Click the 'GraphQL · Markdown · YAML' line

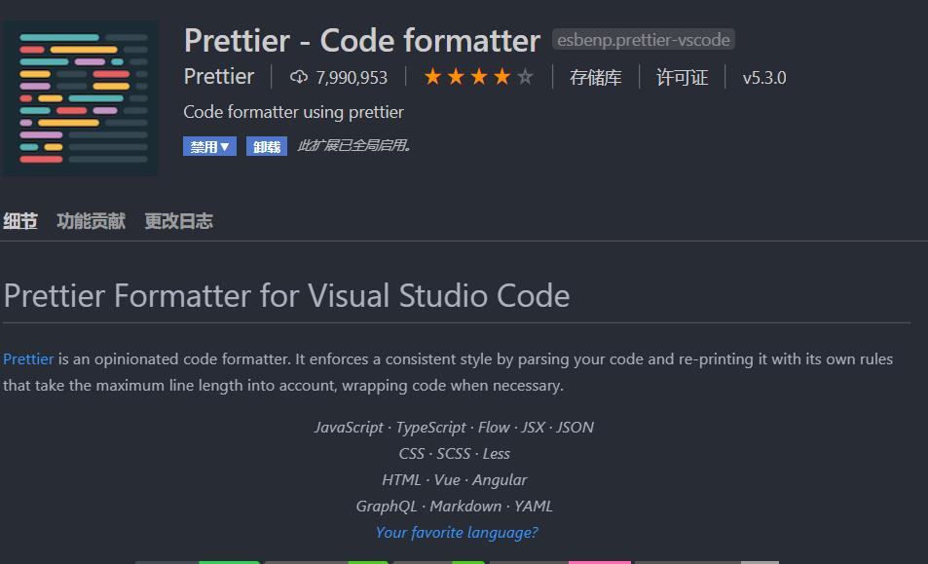click(x=454, y=506)
